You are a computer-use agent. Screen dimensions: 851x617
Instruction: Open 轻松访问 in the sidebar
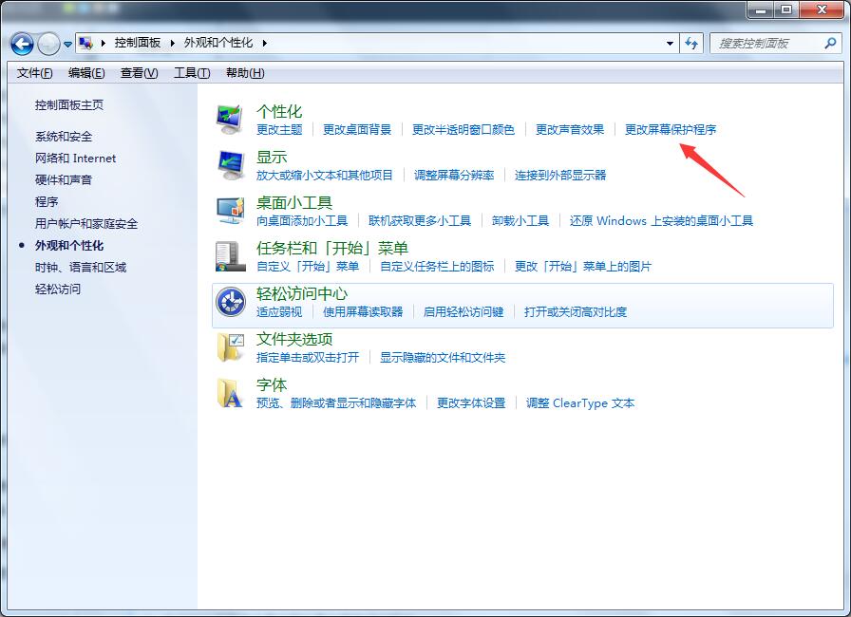tap(58, 289)
